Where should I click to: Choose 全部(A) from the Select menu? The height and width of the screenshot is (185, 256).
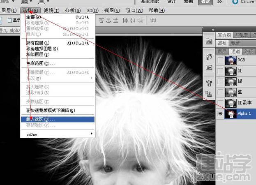[x=58, y=17]
